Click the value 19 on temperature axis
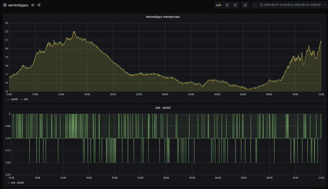Screen dimensions: 328x189 (x=7, y=57)
